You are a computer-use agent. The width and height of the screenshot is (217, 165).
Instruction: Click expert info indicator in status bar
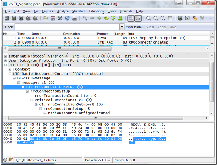(5, 160)
